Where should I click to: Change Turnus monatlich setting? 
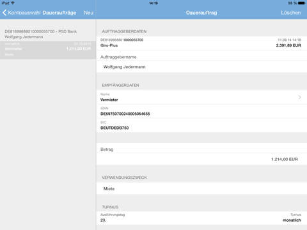[x=292, y=218]
